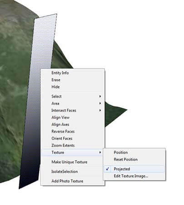
Task: Expand the Intersect Faces submenu arrow
Action: [x=100, y=110]
